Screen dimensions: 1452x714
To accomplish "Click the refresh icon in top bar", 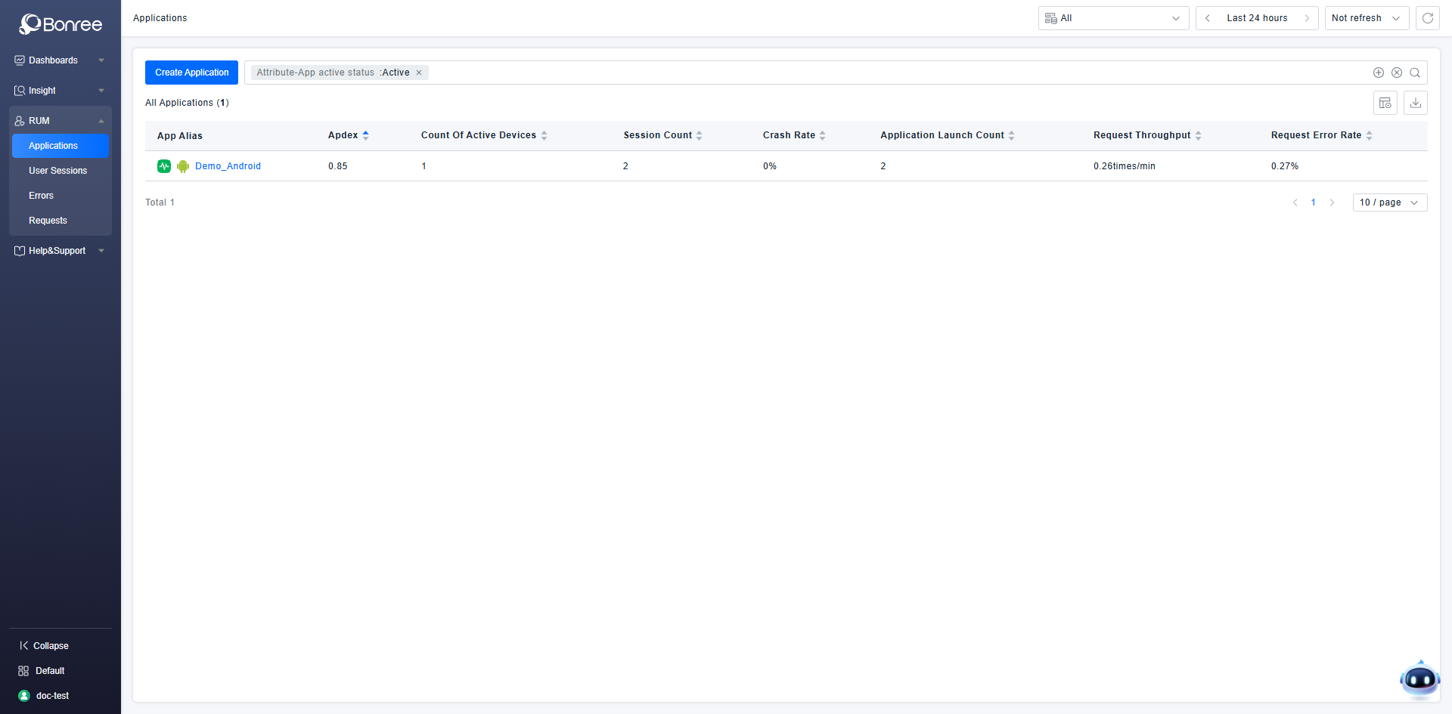I will click(x=1427, y=18).
